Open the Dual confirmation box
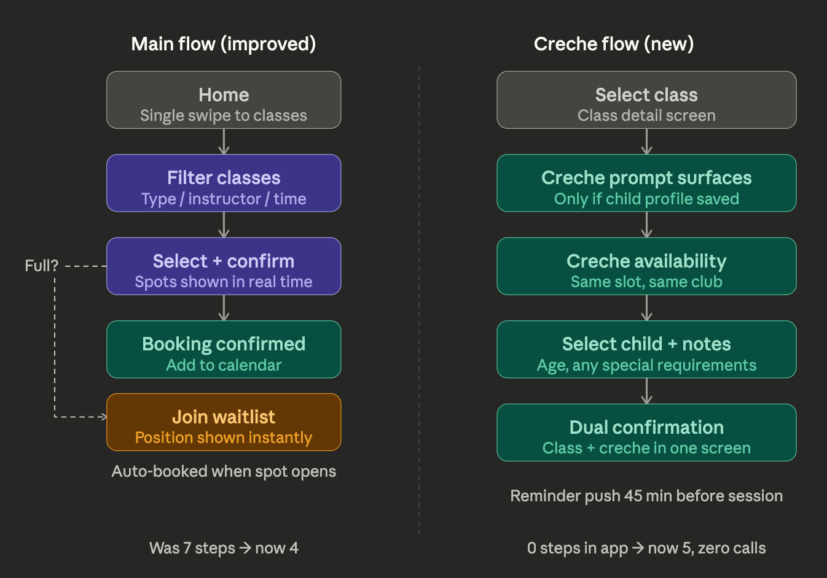827x578 pixels. pyautogui.click(x=646, y=433)
